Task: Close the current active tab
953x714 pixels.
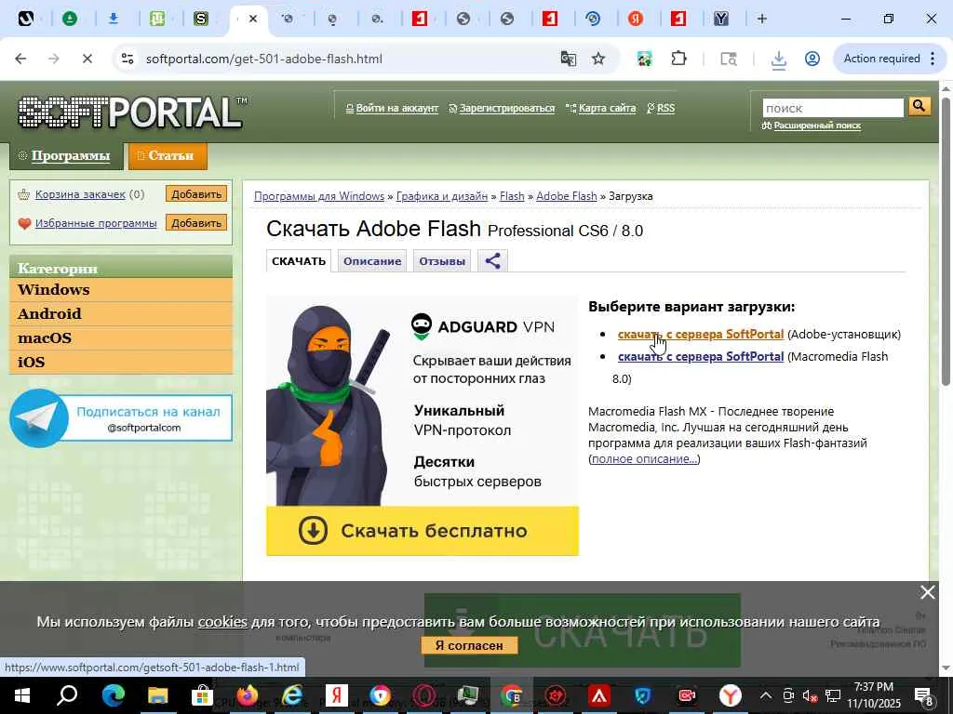Action: [253, 19]
